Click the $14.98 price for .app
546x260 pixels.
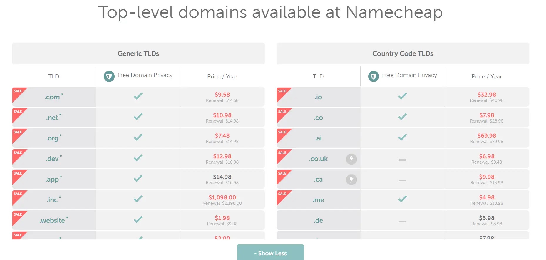(x=222, y=177)
